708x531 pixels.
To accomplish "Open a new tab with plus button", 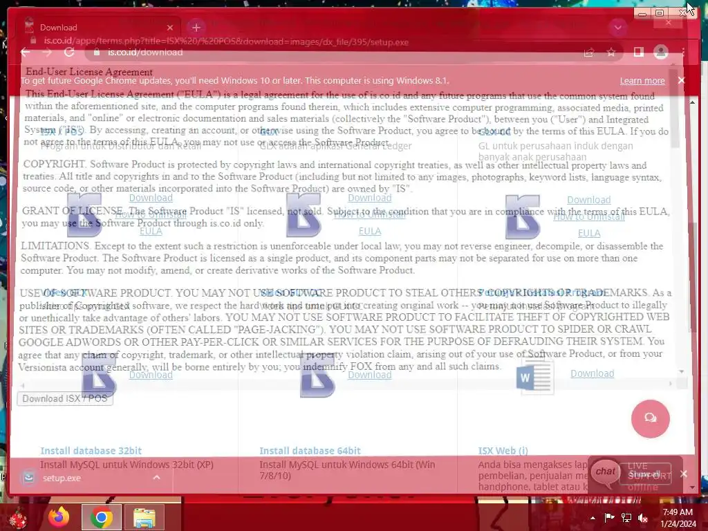I will 196,28.
